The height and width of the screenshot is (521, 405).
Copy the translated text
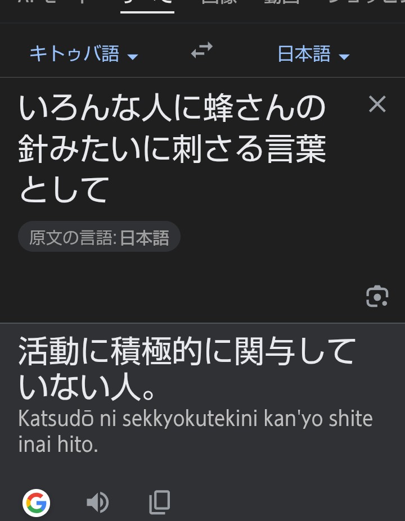(x=160, y=502)
